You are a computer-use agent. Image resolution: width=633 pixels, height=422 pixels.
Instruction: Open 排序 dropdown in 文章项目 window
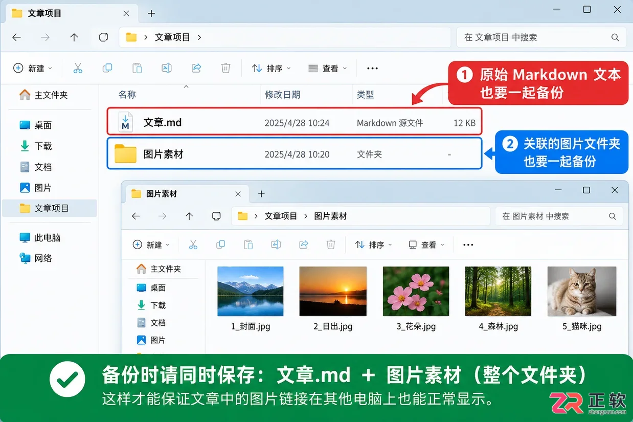click(272, 68)
